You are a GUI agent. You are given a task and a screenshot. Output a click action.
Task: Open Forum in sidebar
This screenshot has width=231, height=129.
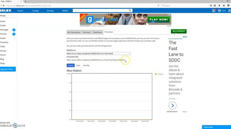click(x=3, y=55)
